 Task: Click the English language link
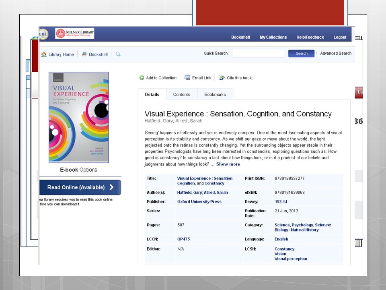(x=281, y=239)
